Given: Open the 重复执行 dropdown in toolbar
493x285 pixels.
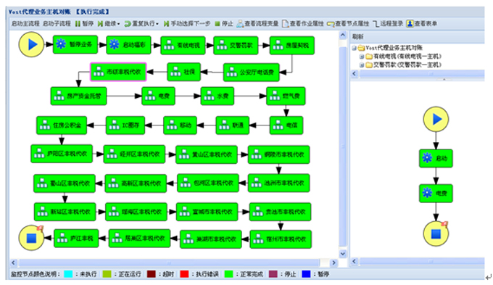Looking at the screenshot, I should pos(141,24).
